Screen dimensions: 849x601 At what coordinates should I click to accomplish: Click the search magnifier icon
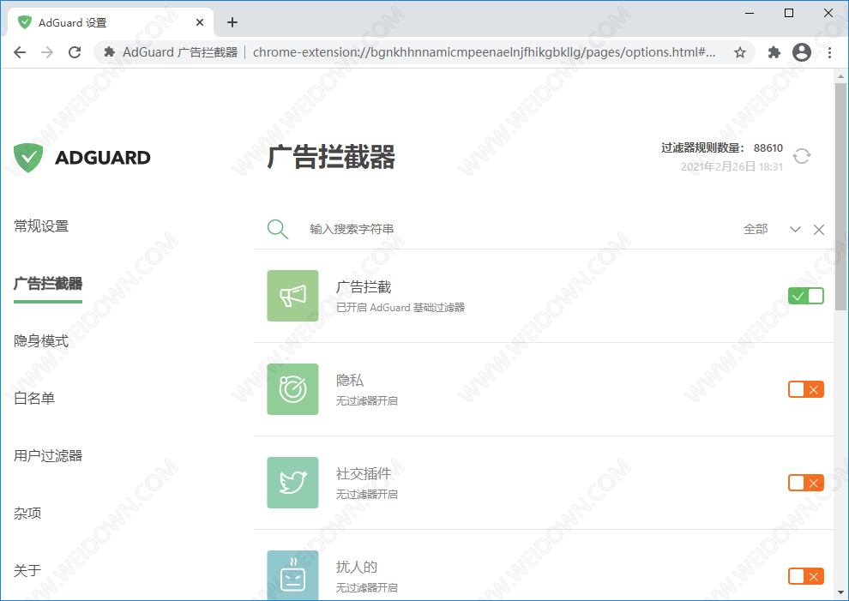[x=278, y=229]
